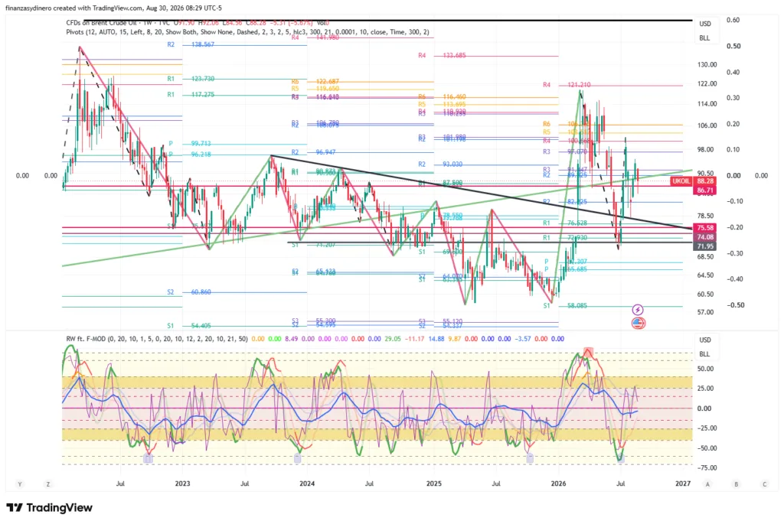Click the 0.60 right scale label
Viewport: 784px width, 524px height.
tap(733, 20)
